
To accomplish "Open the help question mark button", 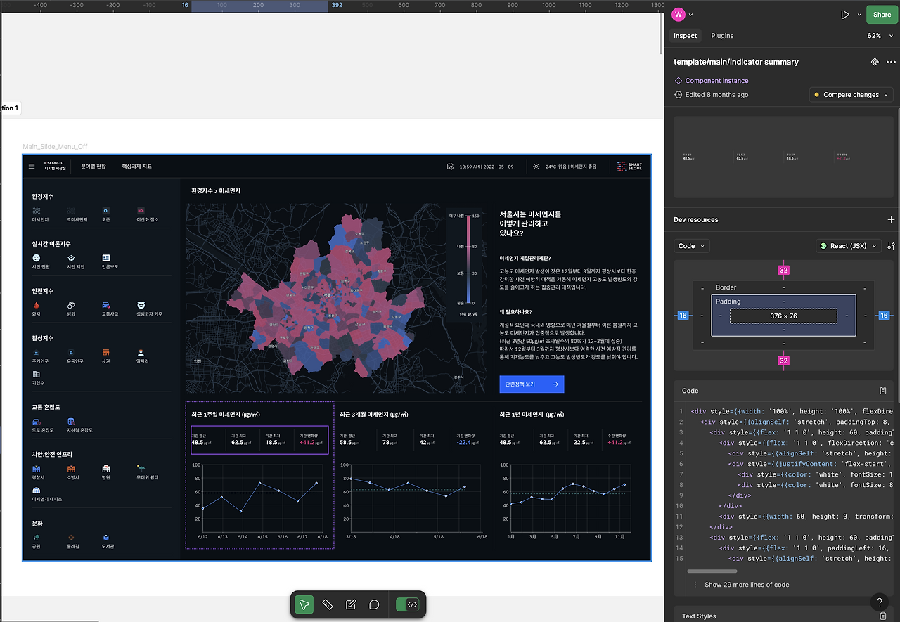I will pyautogui.click(x=880, y=602).
